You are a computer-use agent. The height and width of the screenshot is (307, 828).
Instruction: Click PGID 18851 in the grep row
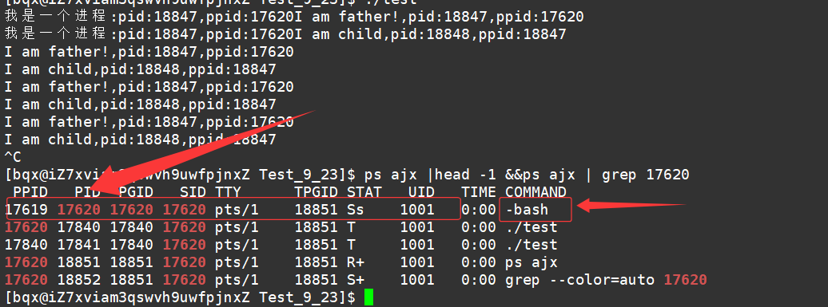[132, 280]
